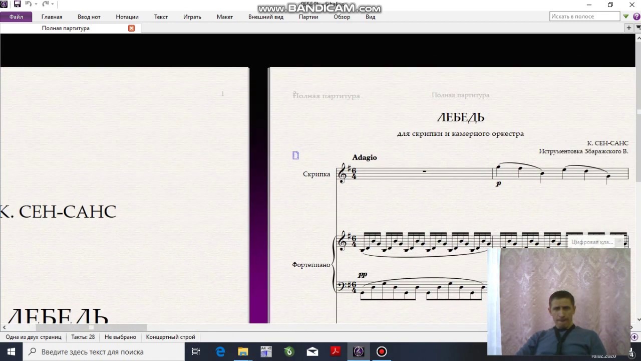The image size is (641, 361).
Task: Select Иструментовка Збаражского В. text
Action: tap(583, 151)
